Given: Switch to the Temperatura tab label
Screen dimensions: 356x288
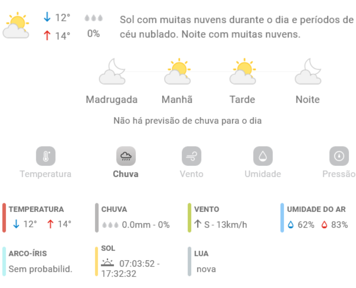Looking at the screenshot, I should point(46,174).
